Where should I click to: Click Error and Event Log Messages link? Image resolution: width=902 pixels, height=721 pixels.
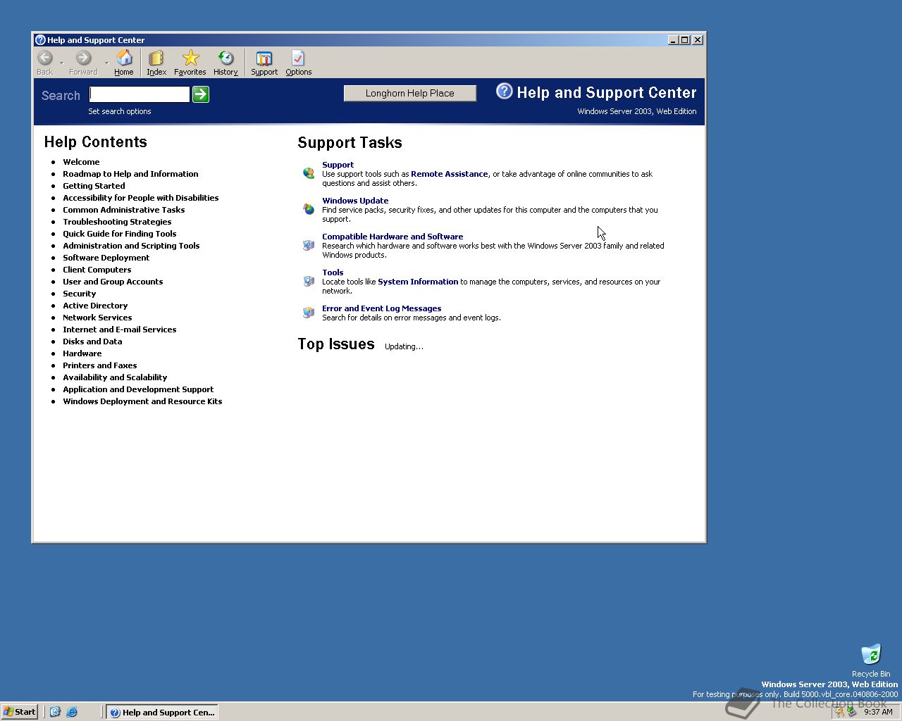coord(382,308)
